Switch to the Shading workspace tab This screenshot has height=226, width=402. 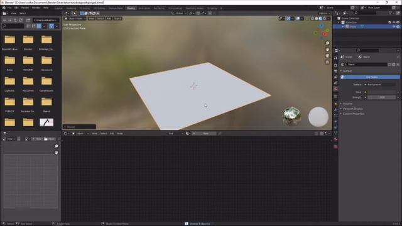[x=131, y=8]
